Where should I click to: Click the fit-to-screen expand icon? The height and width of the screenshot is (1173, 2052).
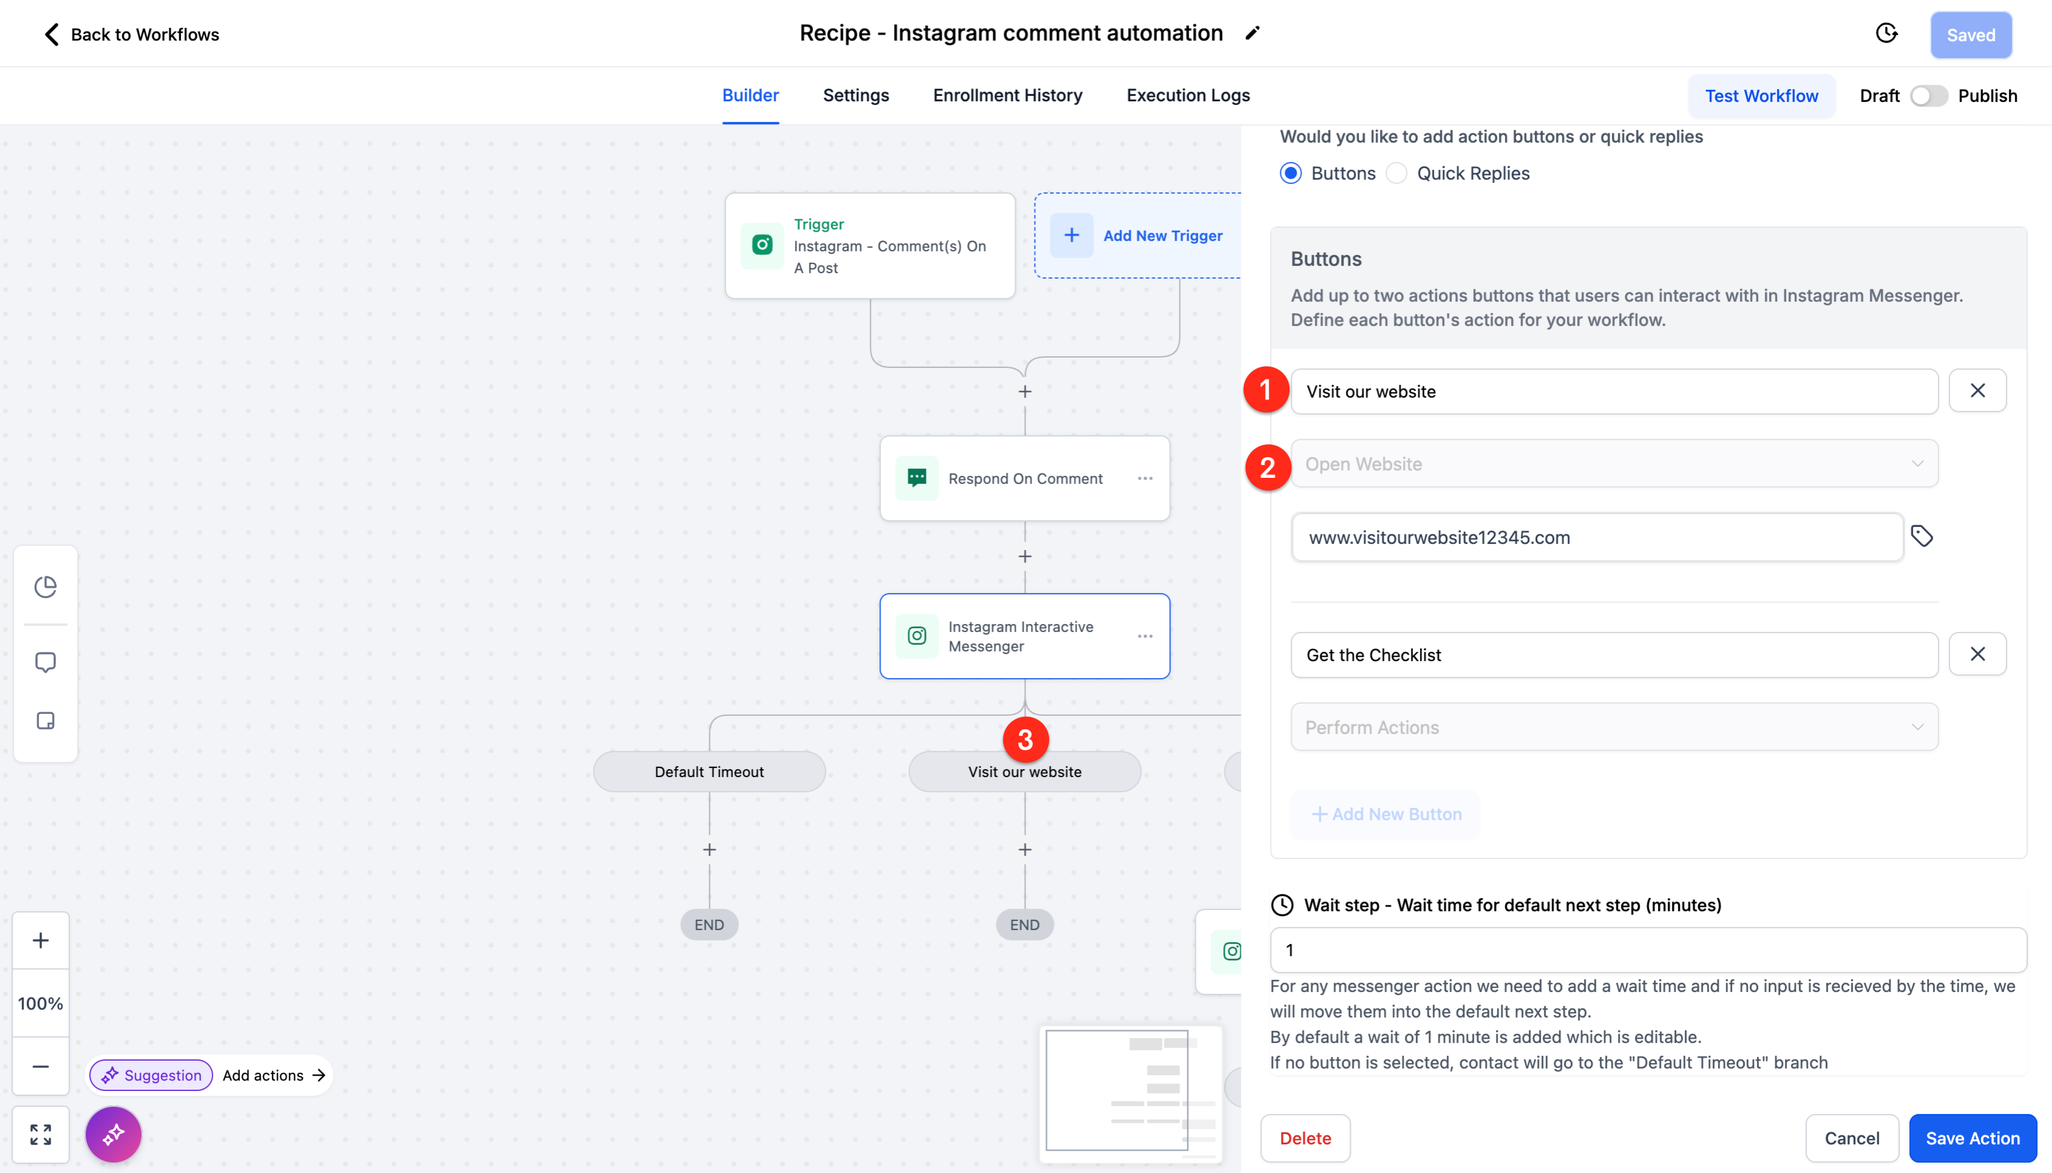coord(40,1134)
